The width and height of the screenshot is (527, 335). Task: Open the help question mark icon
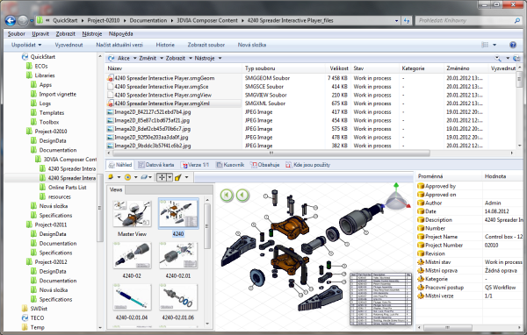click(x=513, y=45)
